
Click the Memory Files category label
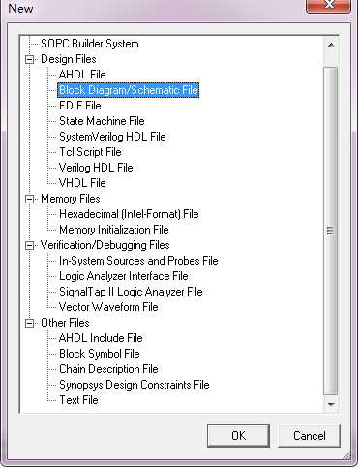click(71, 199)
